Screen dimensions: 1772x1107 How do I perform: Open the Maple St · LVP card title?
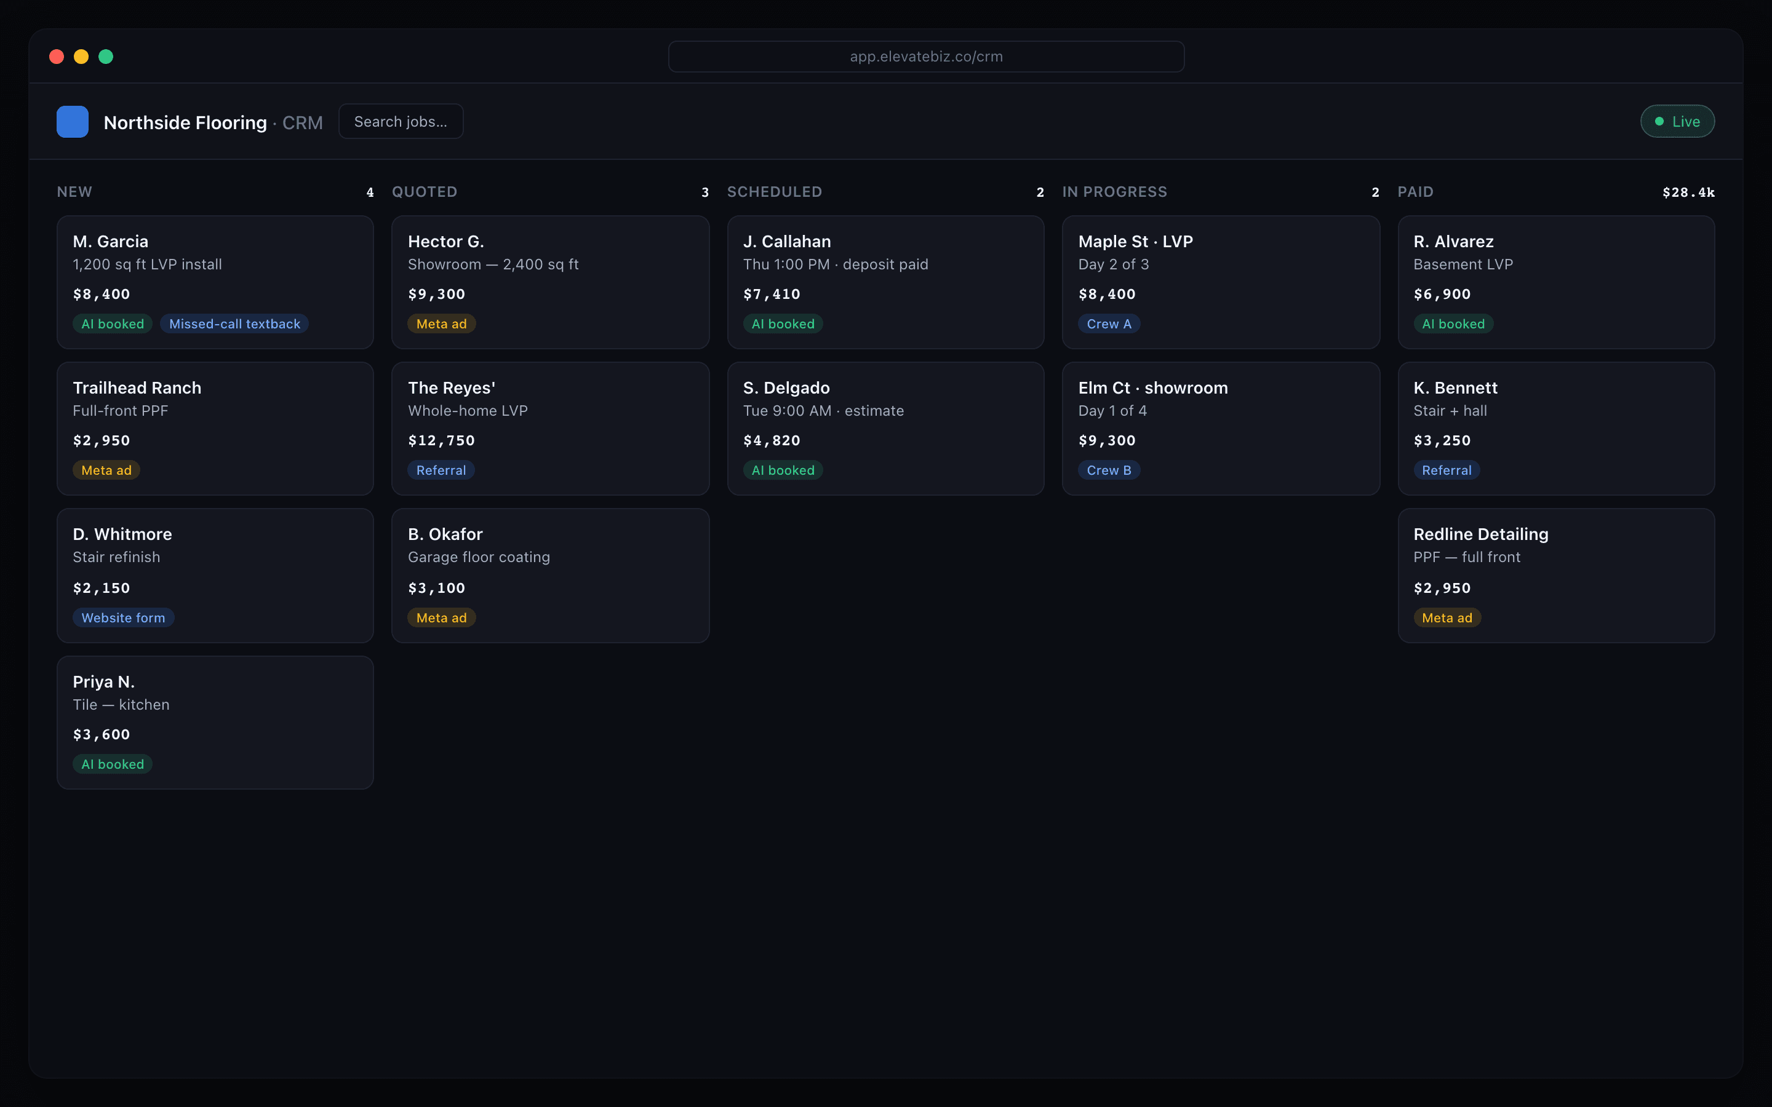click(x=1136, y=242)
